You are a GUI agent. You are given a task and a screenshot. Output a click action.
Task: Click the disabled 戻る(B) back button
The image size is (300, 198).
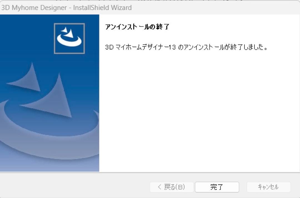click(x=172, y=187)
